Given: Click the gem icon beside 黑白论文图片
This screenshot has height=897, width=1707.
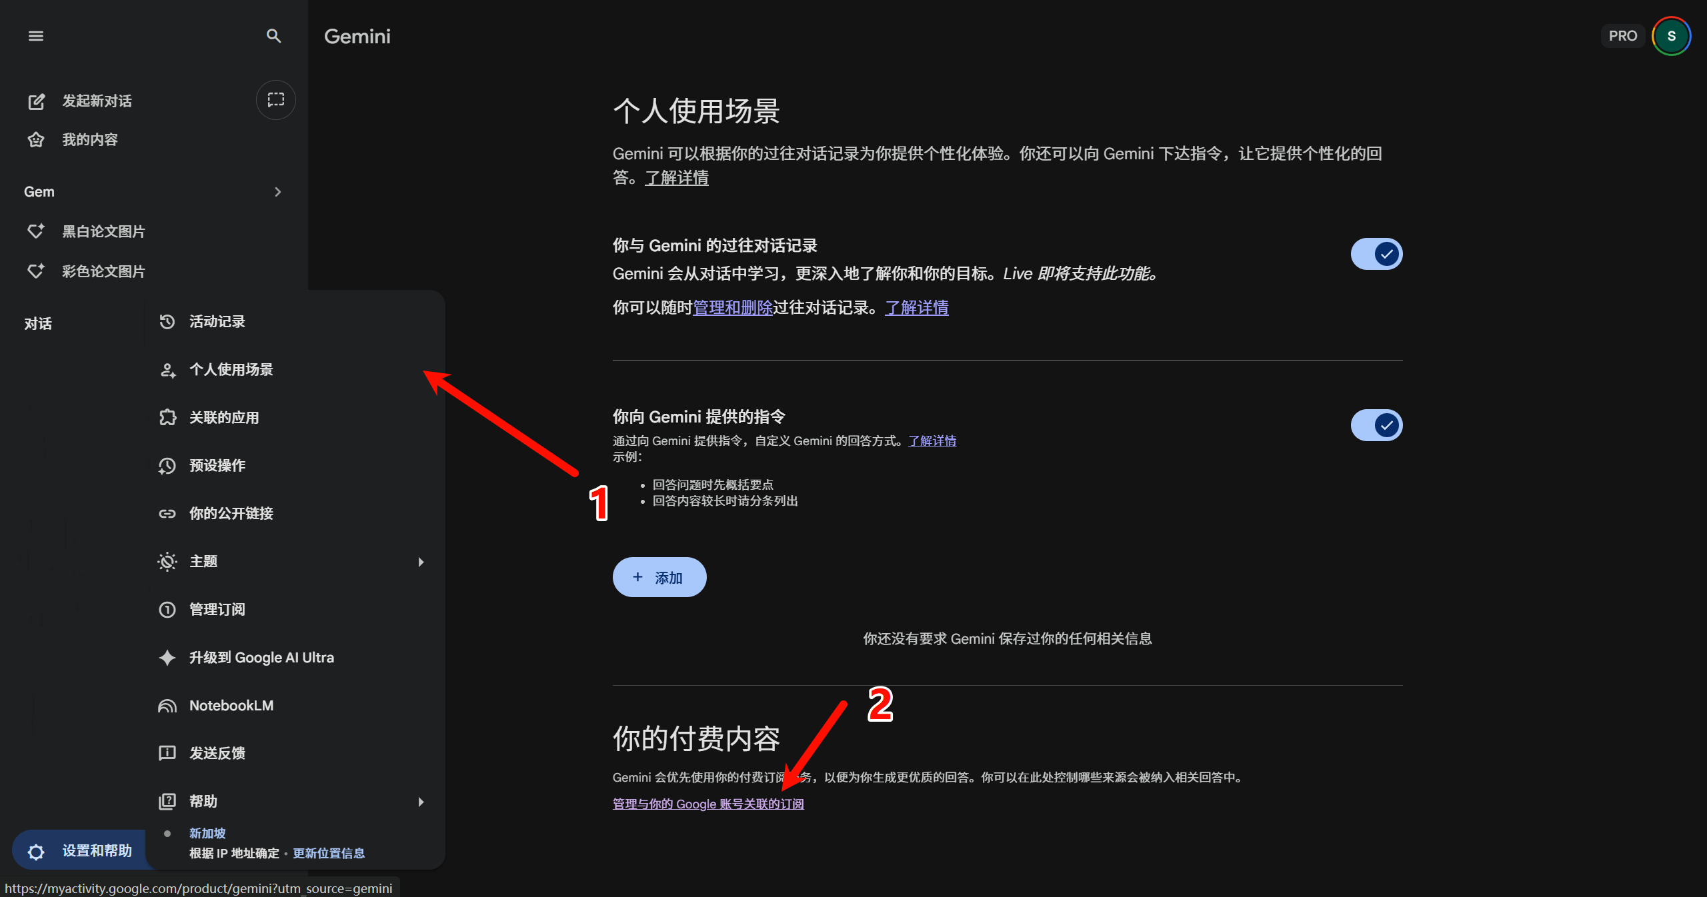Looking at the screenshot, I should click(x=36, y=231).
